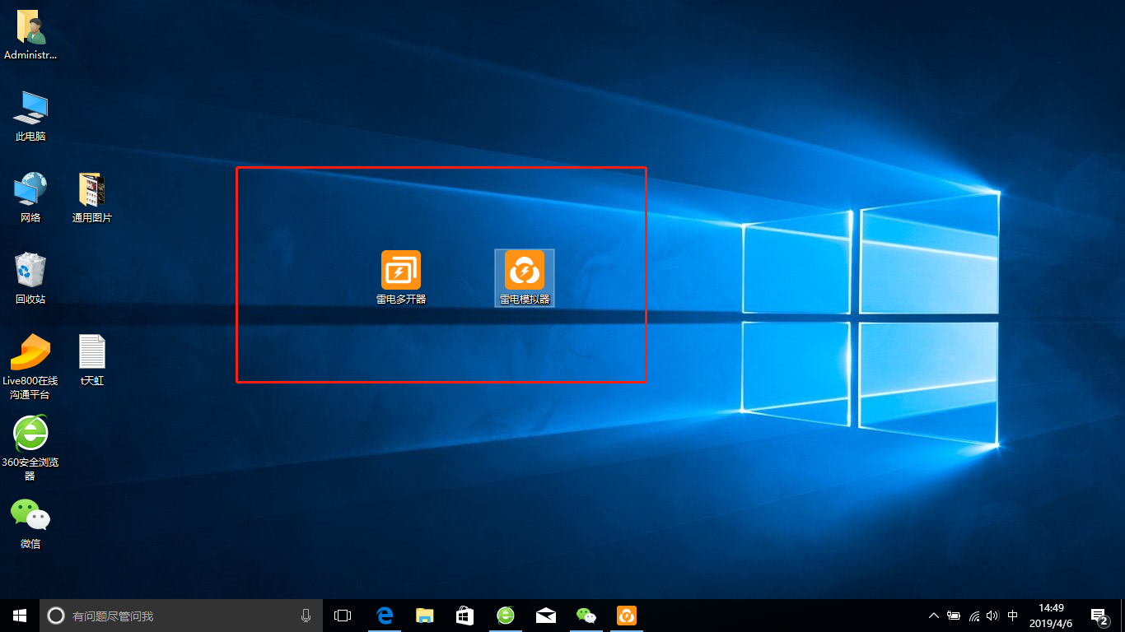Select the Administrator folder on the desktop
Image resolution: width=1125 pixels, height=632 pixels.
tap(30, 35)
